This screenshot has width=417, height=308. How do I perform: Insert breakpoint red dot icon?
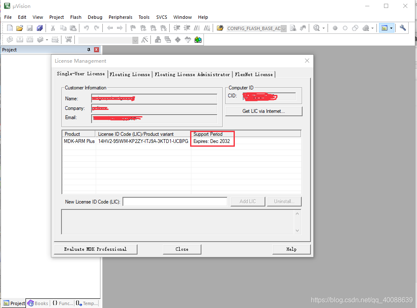pos(335,28)
